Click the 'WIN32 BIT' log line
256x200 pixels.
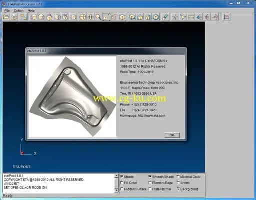click(11, 184)
